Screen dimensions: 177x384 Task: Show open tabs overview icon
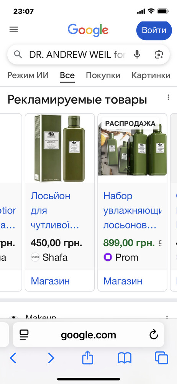point(162,358)
